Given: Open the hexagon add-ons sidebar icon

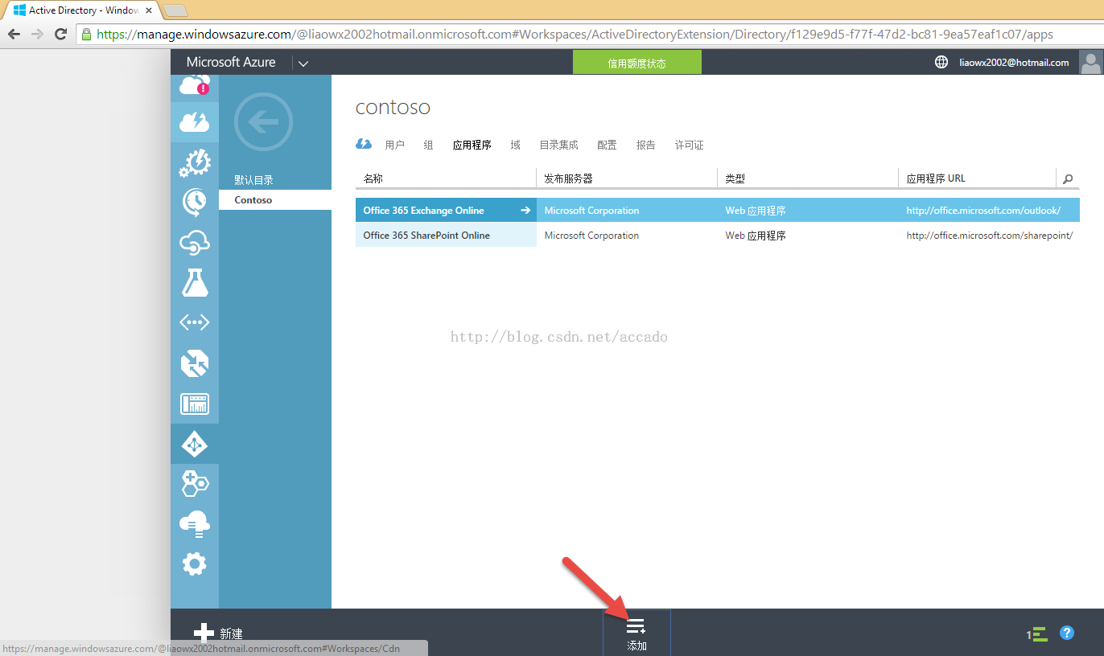Looking at the screenshot, I should (194, 483).
